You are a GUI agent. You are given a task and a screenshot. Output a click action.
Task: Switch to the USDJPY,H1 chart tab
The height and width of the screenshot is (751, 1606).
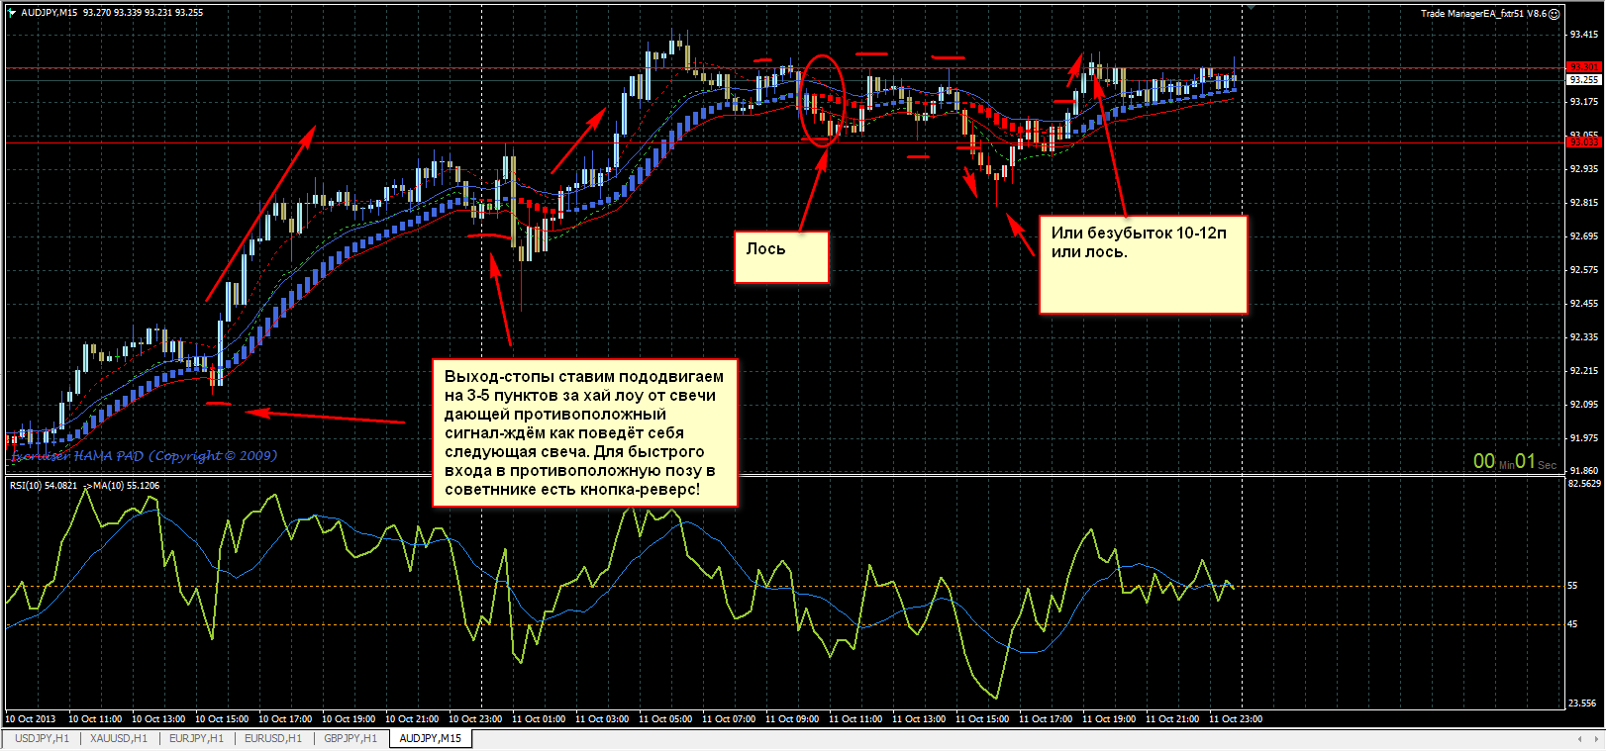pyautogui.click(x=42, y=738)
